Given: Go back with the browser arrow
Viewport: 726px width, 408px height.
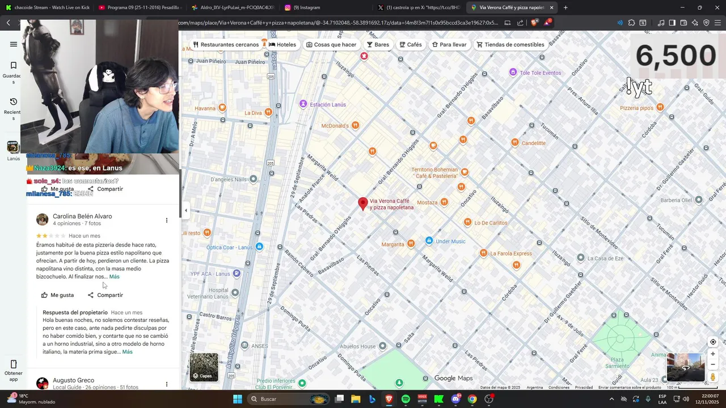Looking at the screenshot, I should (x=9, y=23).
